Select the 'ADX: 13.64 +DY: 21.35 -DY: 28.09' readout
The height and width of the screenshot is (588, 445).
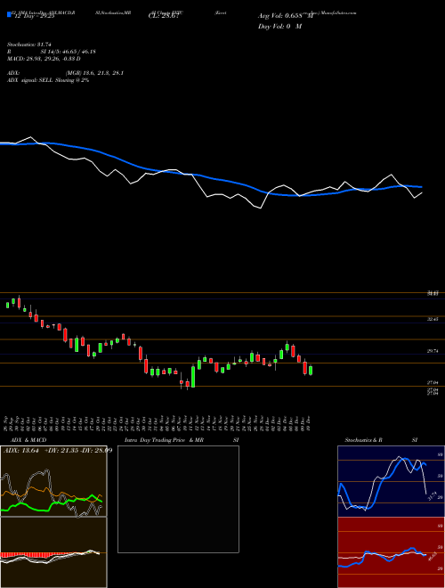coord(58,451)
